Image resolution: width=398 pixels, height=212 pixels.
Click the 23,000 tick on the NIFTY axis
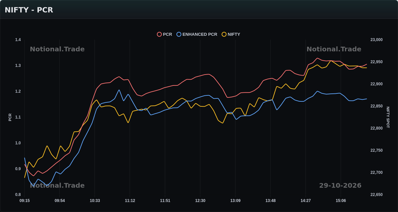point(376,40)
